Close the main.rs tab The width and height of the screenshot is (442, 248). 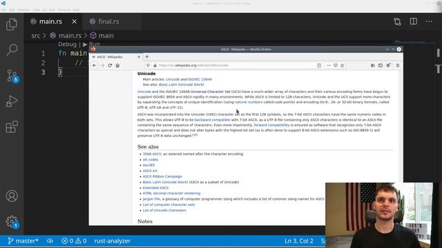click(74, 21)
